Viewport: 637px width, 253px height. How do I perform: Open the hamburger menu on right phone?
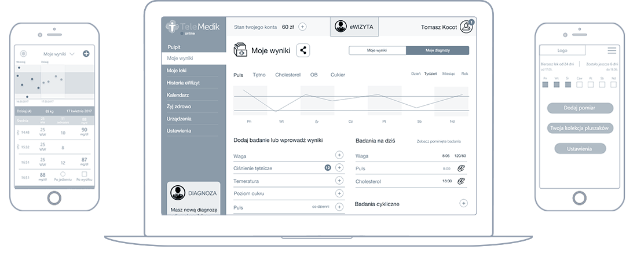point(612,50)
